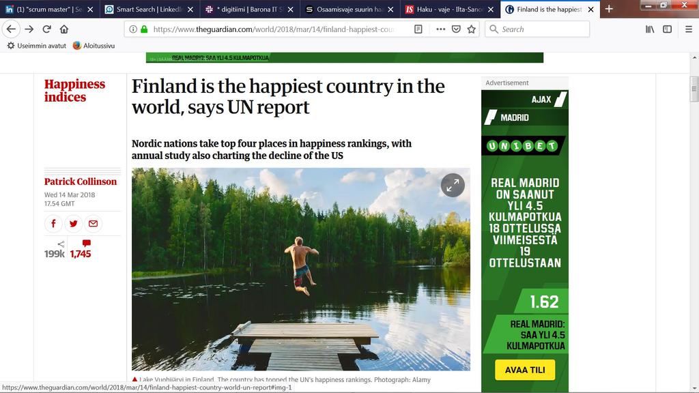Toggle reader view for the article

tap(418, 29)
